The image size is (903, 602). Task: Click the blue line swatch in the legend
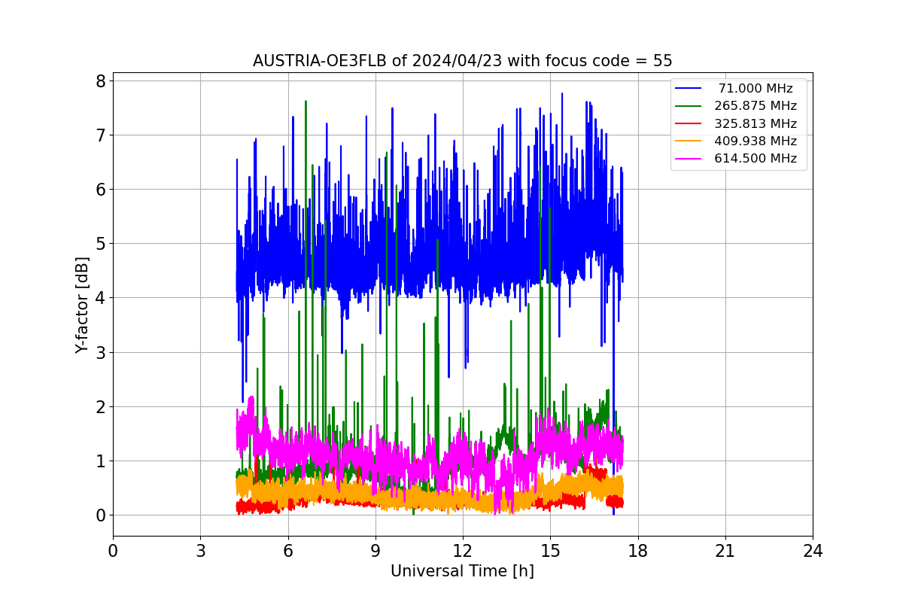click(x=689, y=89)
